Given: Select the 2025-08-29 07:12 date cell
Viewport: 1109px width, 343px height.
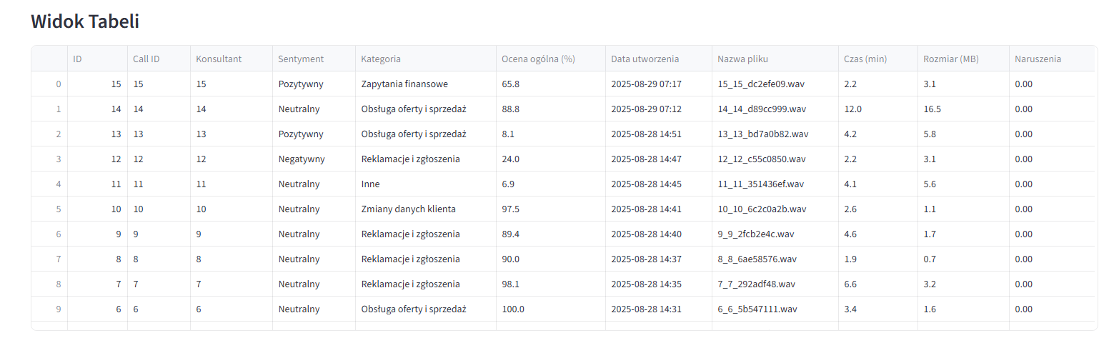Looking at the screenshot, I should pos(646,109).
